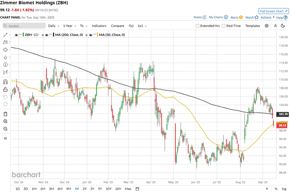The image size is (292, 193).
Task: Zoom out on the chart
Action: point(5,129)
